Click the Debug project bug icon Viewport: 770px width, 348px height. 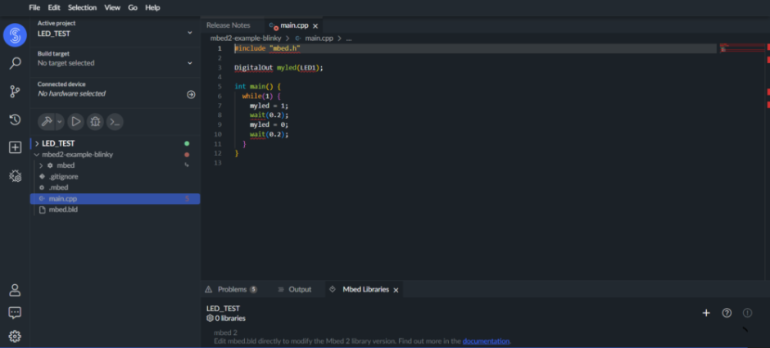click(x=95, y=121)
